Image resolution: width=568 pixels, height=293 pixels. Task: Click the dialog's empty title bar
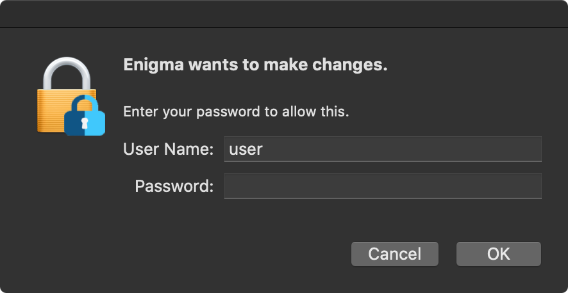click(x=284, y=13)
